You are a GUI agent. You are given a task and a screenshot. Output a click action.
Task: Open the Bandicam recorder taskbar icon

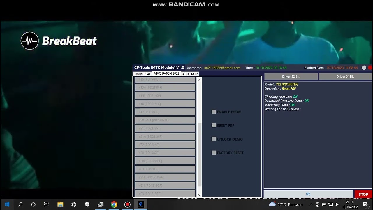pyautogui.click(x=127, y=204)
